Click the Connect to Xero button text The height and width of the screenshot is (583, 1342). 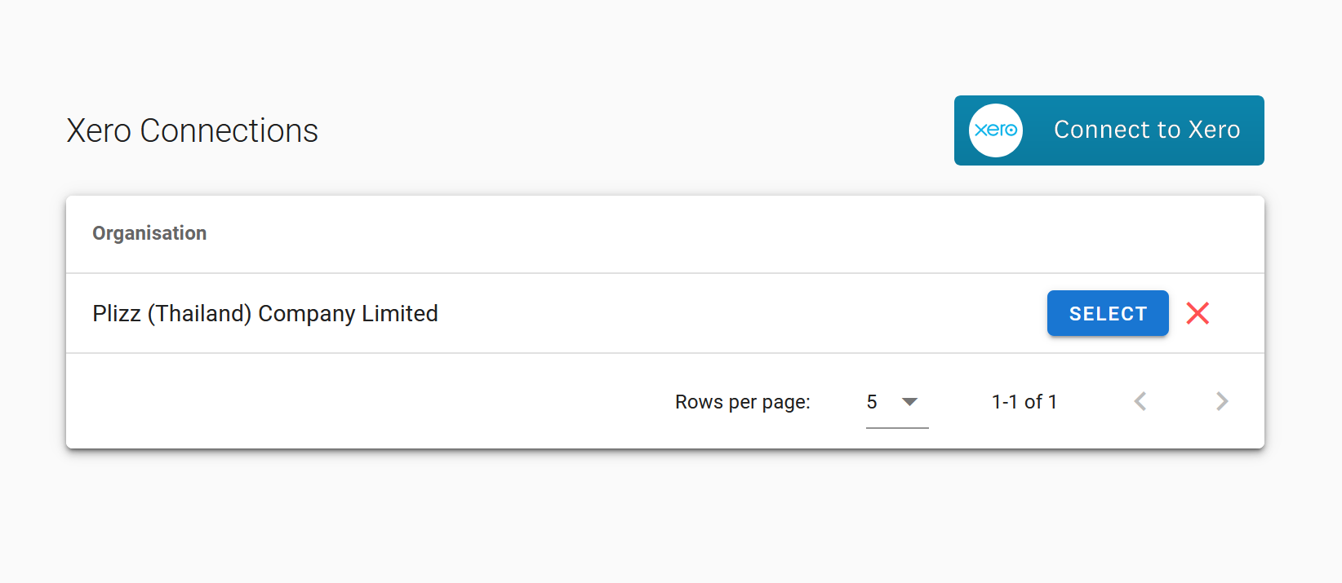pos(1146,130)
